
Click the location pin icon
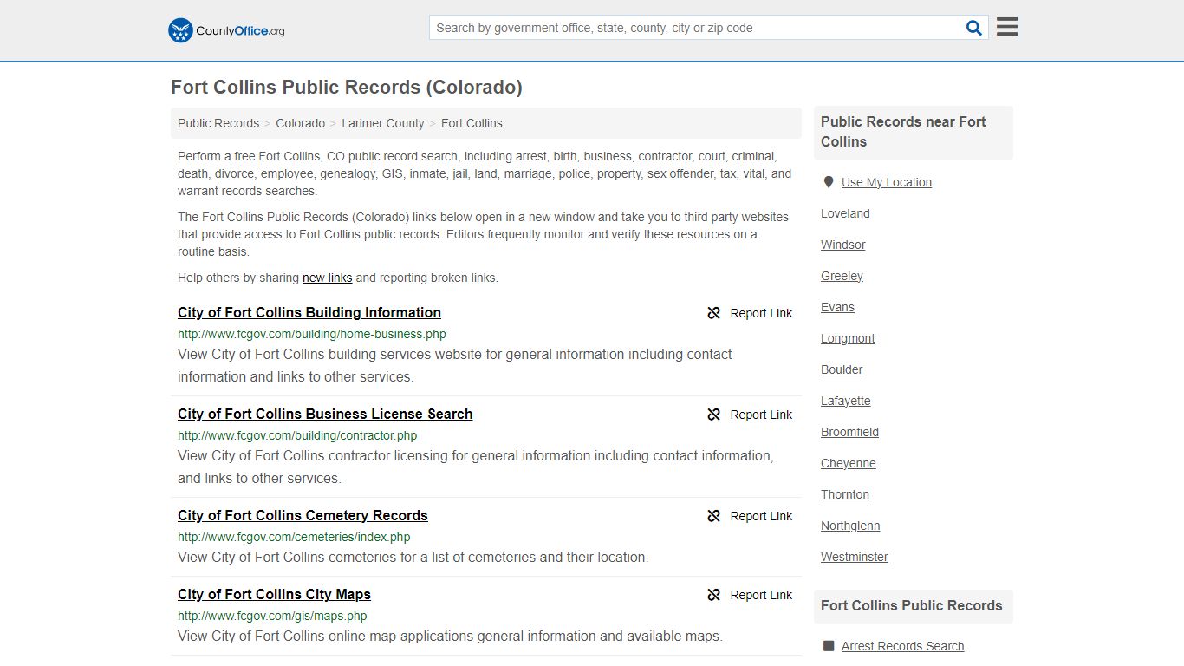tap(829, 182)
